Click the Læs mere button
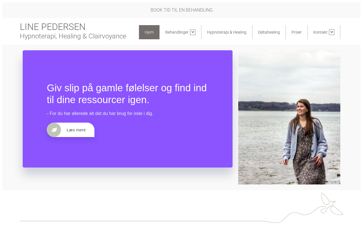Image resolution: width=363 pixels, height=226 pixels. (71, 130)
